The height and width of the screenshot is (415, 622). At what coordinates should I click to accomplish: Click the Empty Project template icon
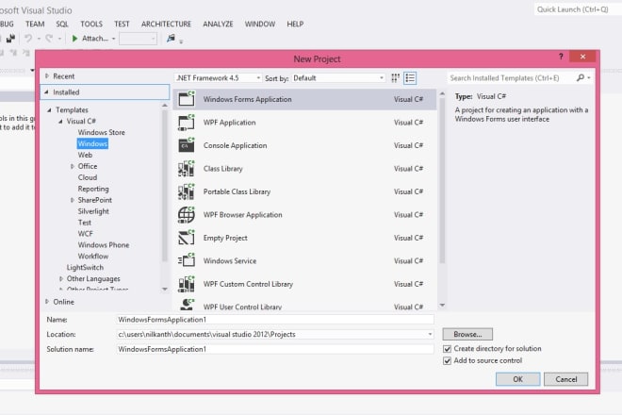[187, 238]
